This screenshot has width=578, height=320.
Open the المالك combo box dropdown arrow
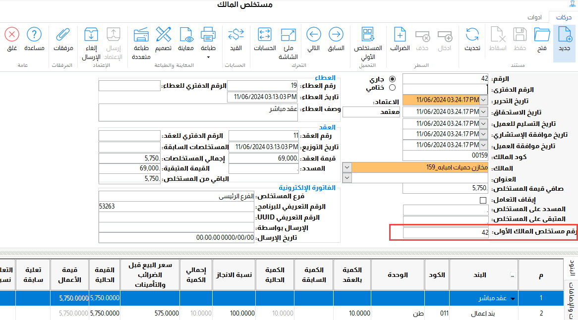347,167
